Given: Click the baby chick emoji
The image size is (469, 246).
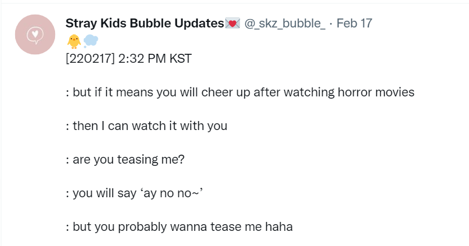Looking at the screenshot, I should [x=74, y=41].
